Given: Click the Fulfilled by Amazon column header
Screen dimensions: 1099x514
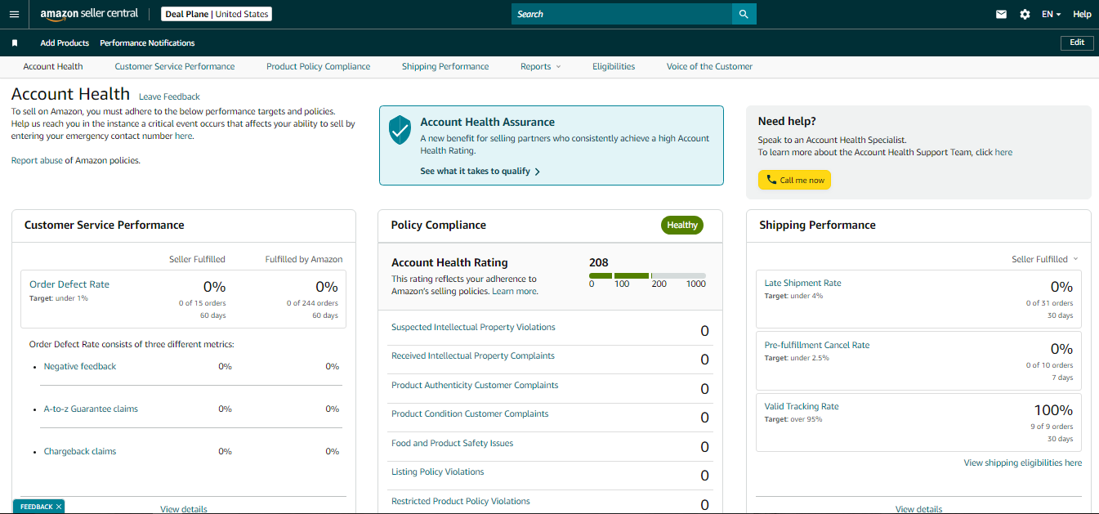Looking at the screenshot, I should pyautogui.click(x=304, y=259).
